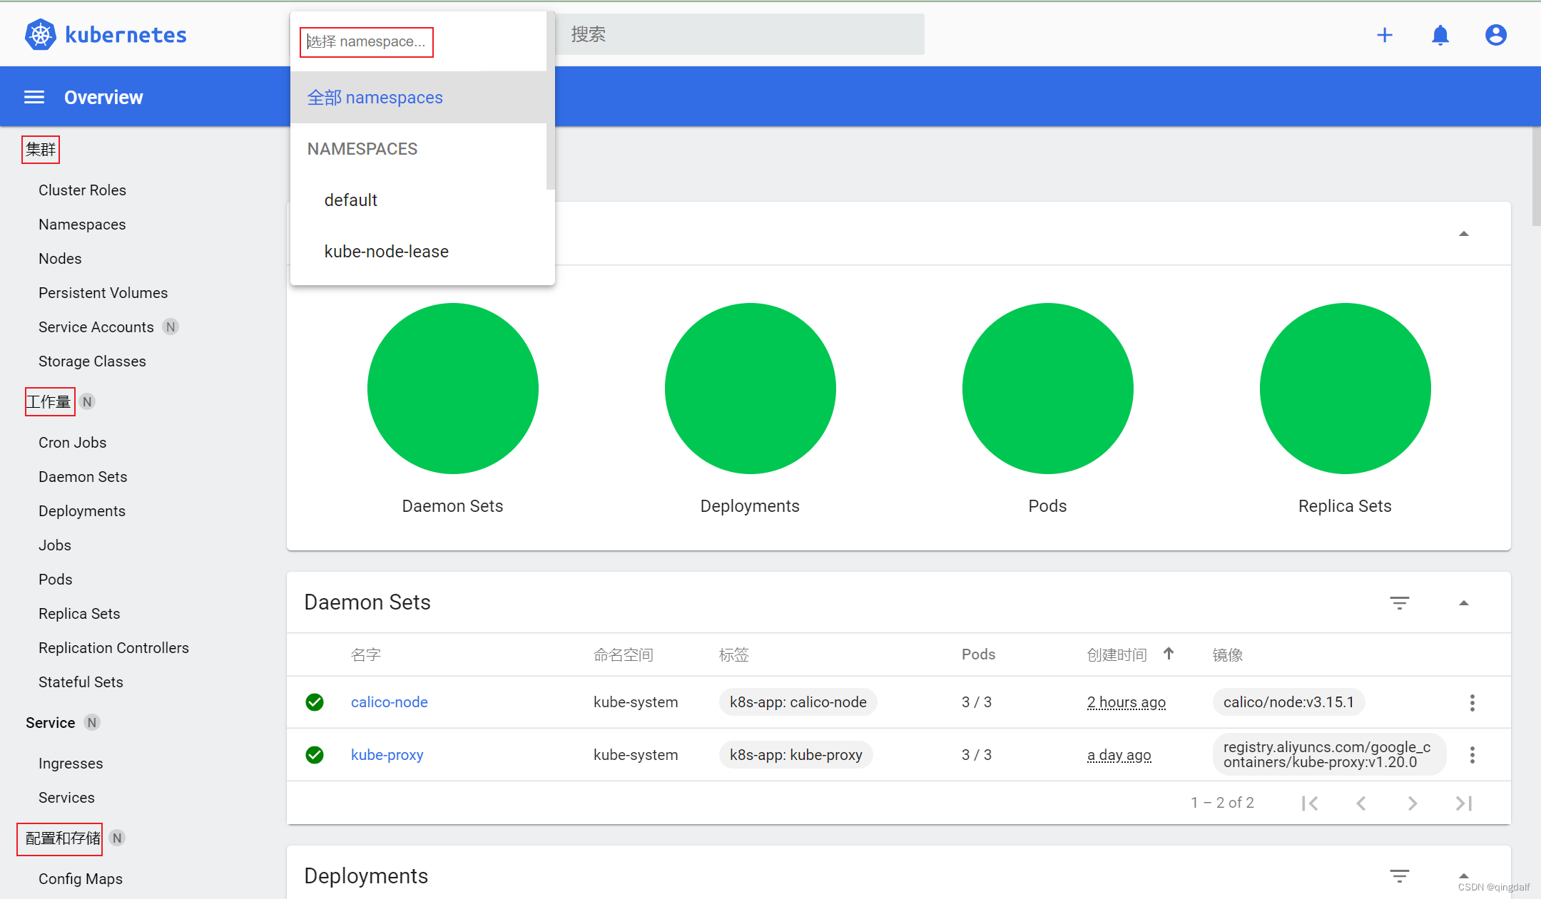Click the Pods green status circle

(1048, 389)
